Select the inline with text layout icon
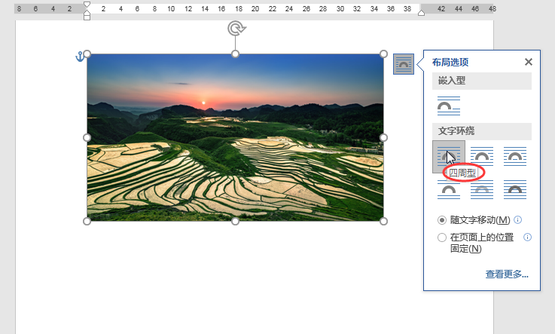 pyautogui.click(x=449, y=106)
